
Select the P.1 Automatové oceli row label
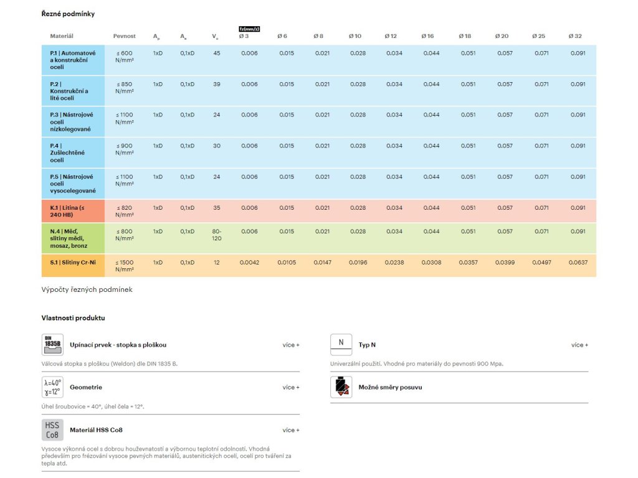[x=72, y=60]
